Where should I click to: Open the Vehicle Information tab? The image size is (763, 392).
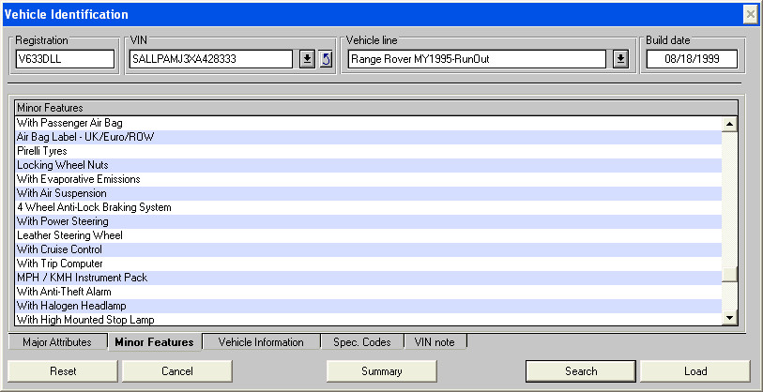[261, 342]
